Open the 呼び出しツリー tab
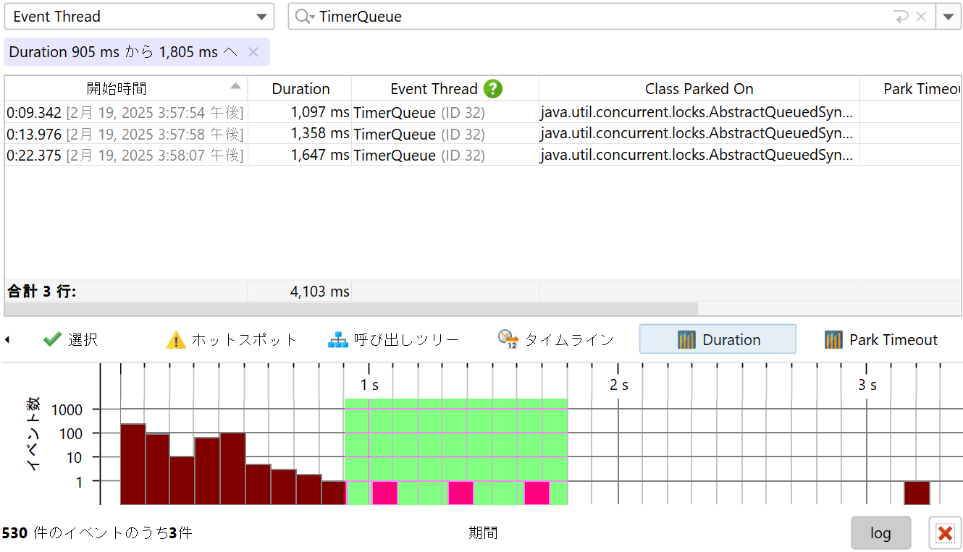963x552 pixels. [393, 339]
